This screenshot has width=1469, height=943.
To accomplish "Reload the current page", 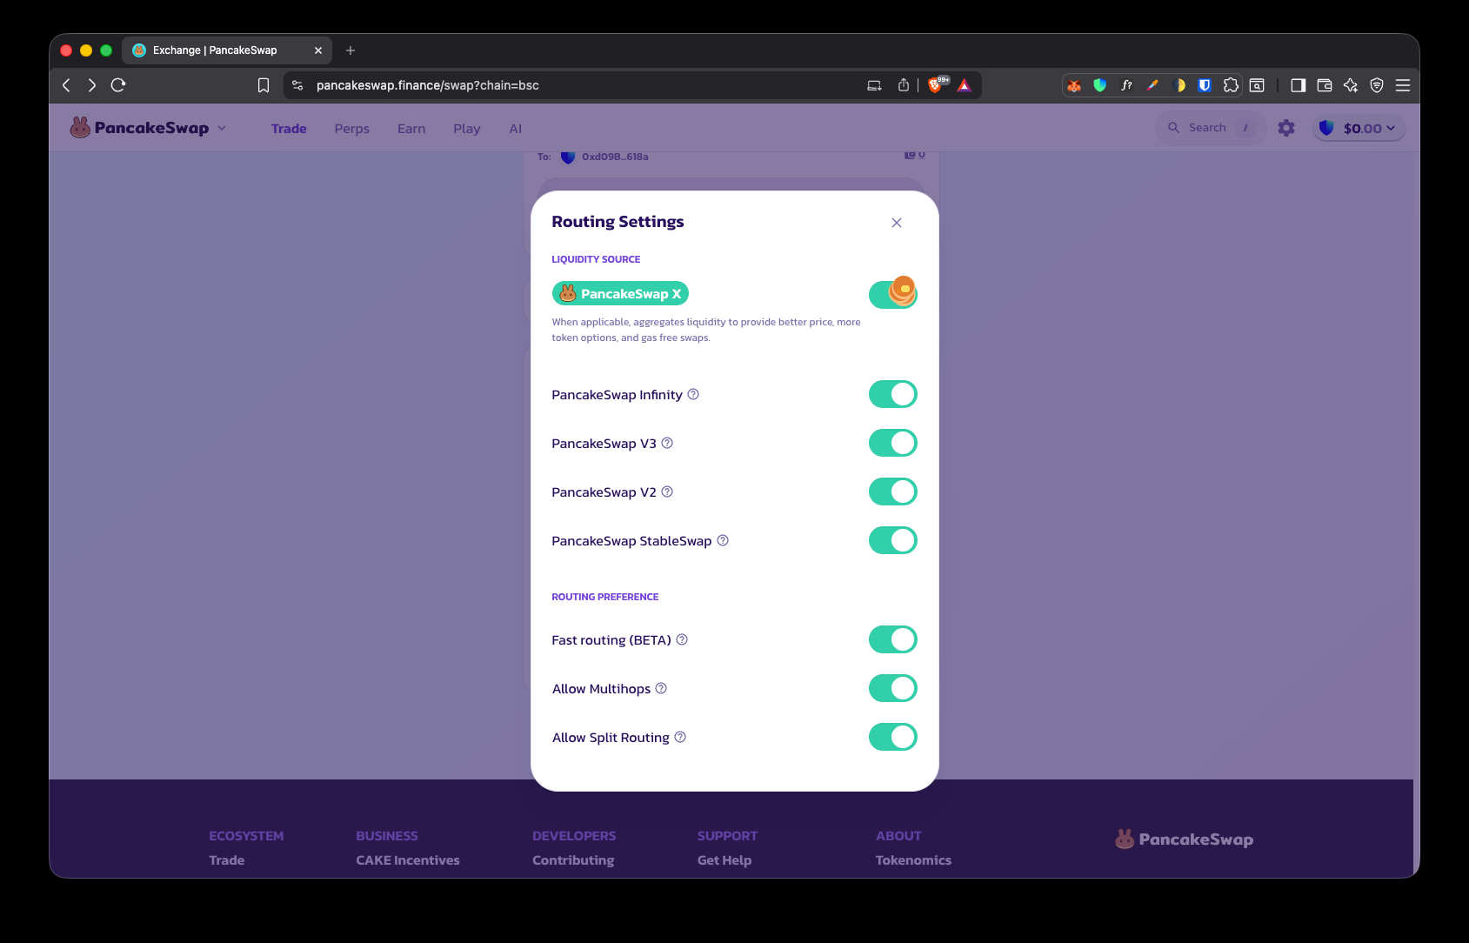I will 118,85.
